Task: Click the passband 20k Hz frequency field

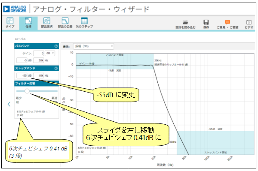Action: pos(39,60)
